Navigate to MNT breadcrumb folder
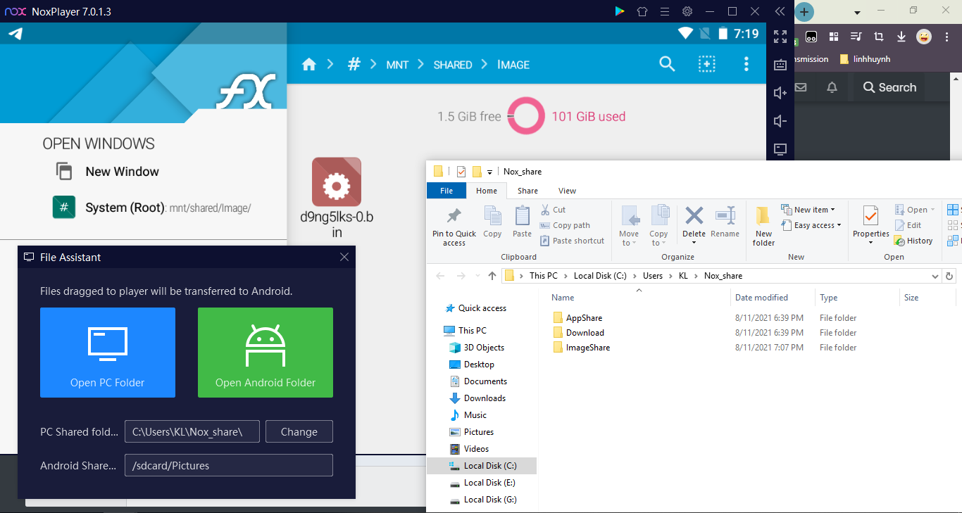 pyautogui.click(x=398, y=65)
